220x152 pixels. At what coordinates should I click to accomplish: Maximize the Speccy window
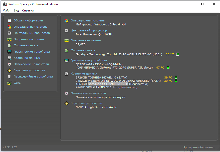coord(203,4)
